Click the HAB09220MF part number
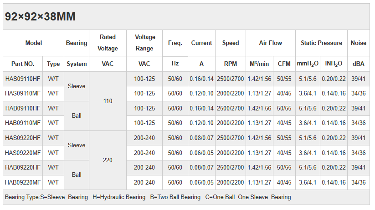Screen dimensions: 375x210 click(23, 182)
